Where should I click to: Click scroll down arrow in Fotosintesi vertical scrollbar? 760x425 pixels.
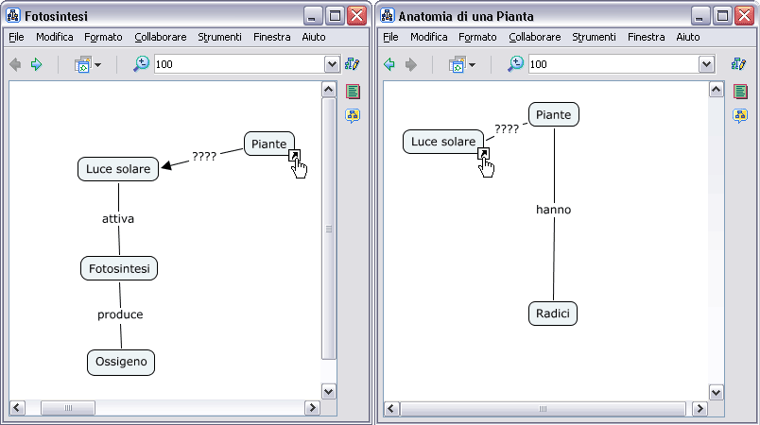(329, 391)
